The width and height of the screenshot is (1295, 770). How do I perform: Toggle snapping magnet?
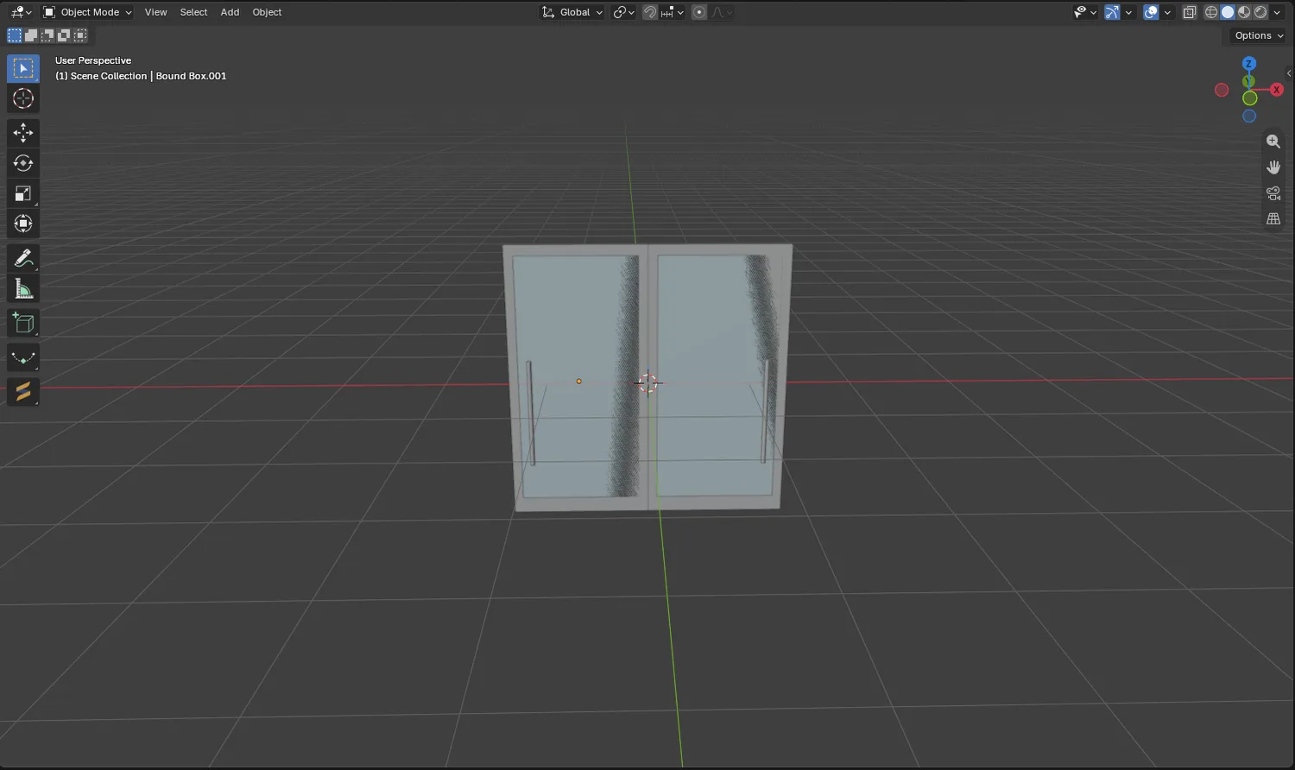650,12
